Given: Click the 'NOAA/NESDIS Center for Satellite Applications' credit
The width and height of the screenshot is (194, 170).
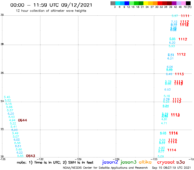Looking at the screenshot, I should click(x=105, y=168).
